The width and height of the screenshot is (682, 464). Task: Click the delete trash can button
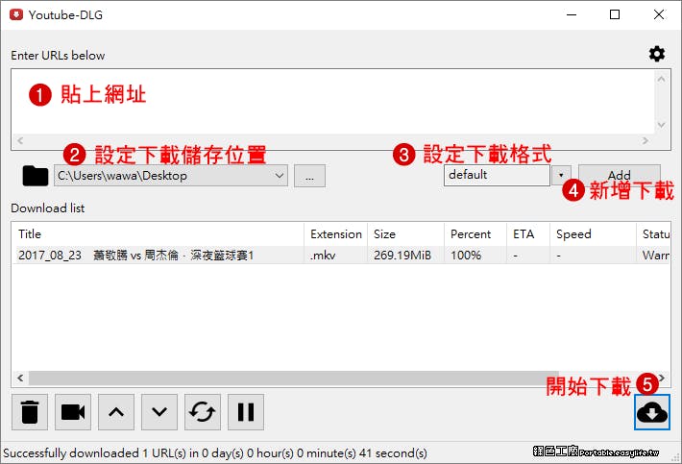tap(30, 412)
